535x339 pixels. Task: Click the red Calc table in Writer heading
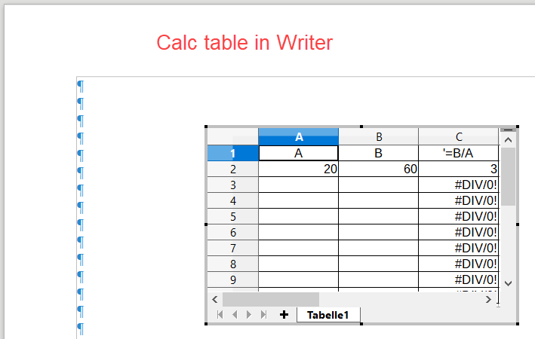coord(244,43)
